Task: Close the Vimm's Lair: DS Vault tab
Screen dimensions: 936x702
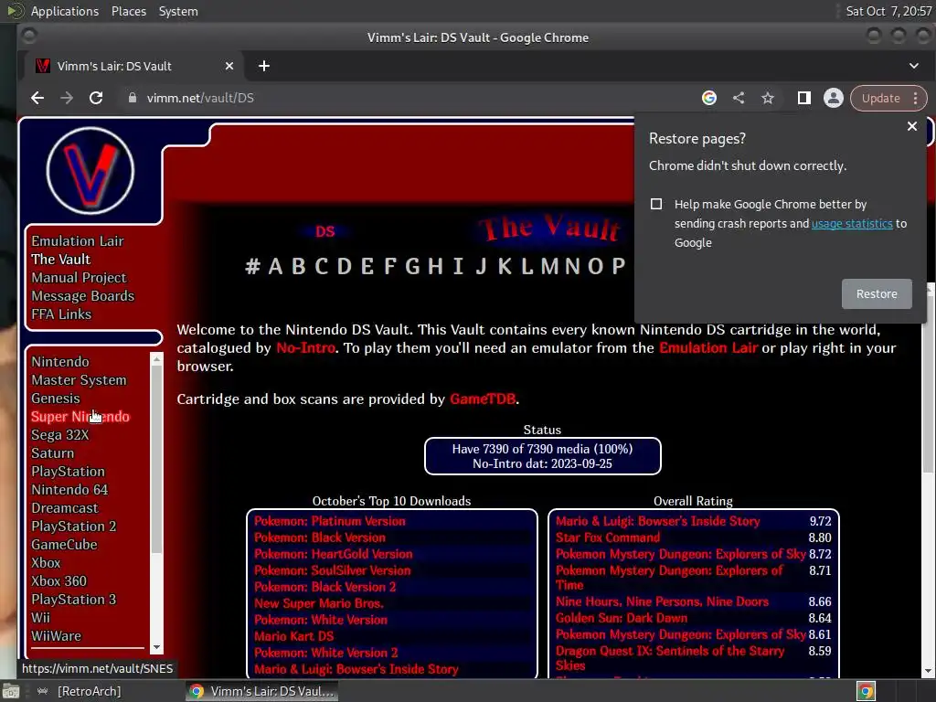Action: click(229, 66)
